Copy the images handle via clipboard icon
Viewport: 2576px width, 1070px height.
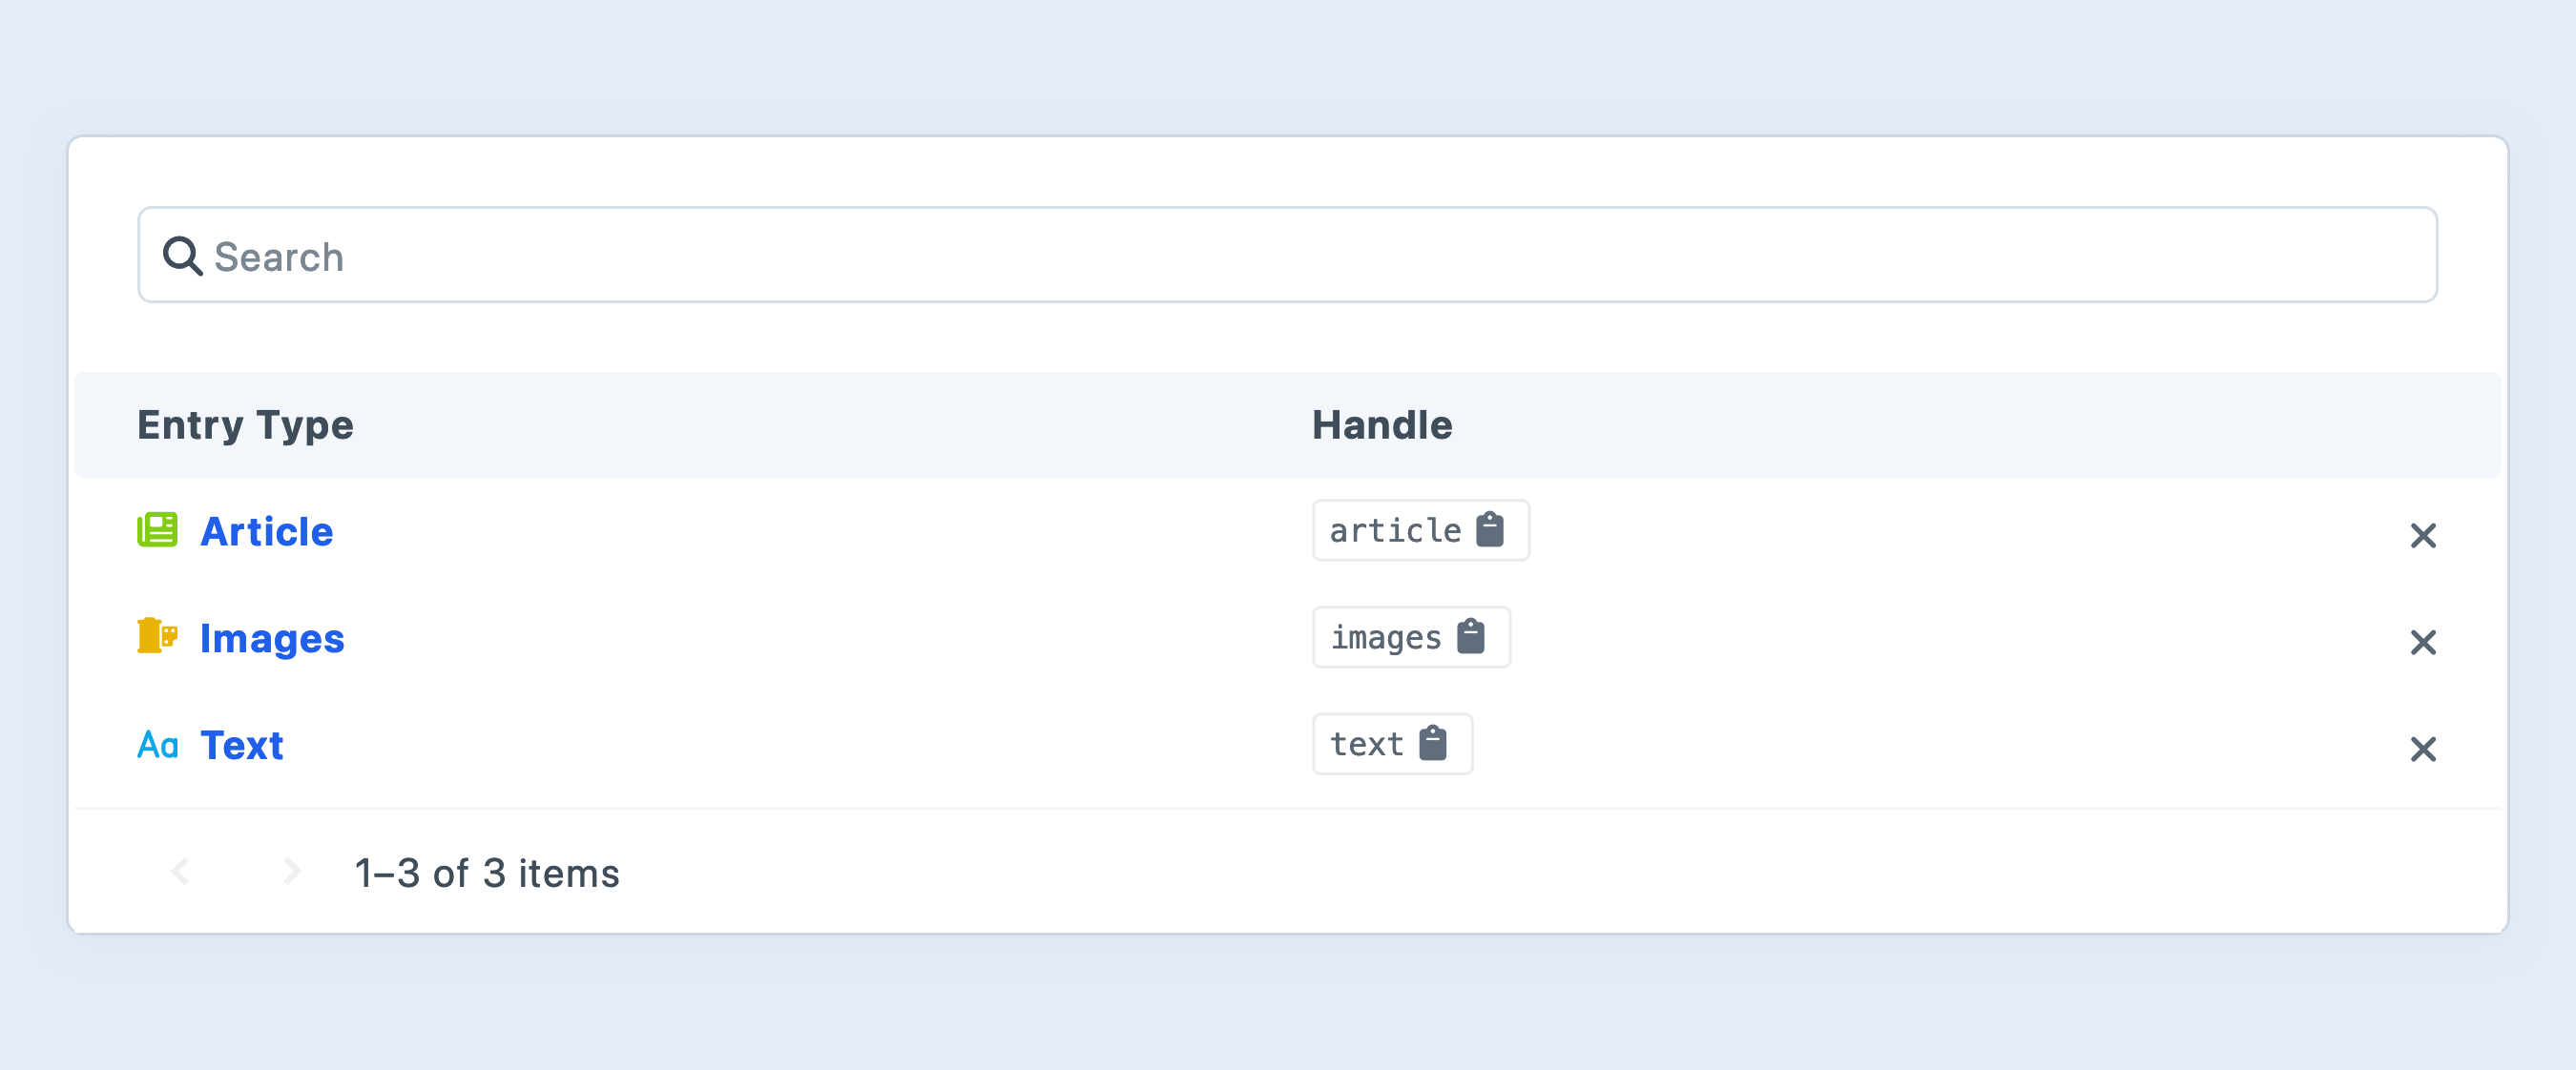tap(1471, 637)
